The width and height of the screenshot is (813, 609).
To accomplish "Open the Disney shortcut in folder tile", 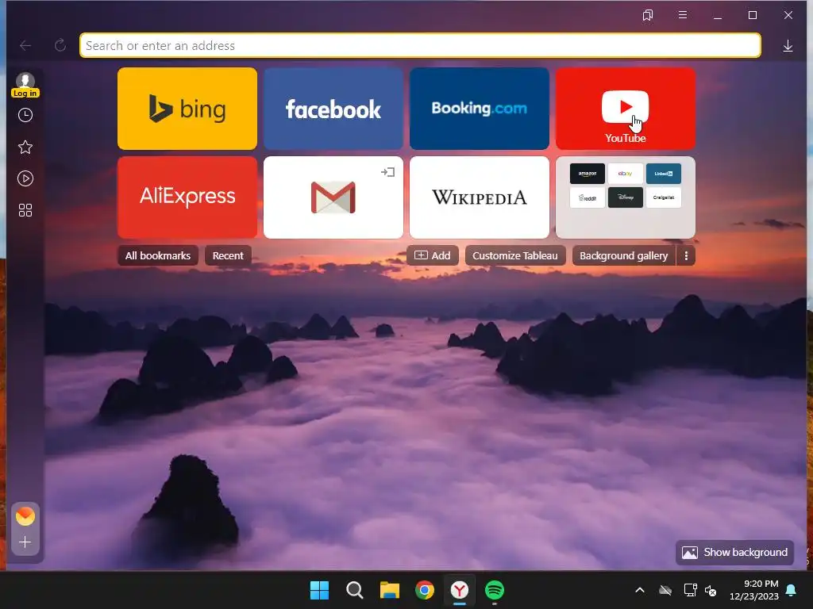I will [x=626, y=197].
